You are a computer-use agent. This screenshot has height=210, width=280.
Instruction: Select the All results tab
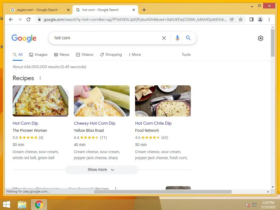[18, 54]
